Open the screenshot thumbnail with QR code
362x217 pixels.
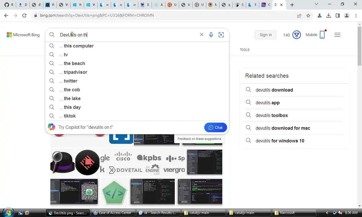(74, 191)
